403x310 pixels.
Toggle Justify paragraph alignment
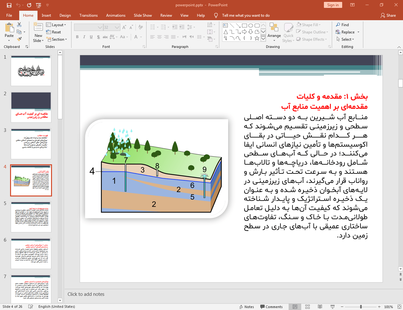click(x=173, y=37)
